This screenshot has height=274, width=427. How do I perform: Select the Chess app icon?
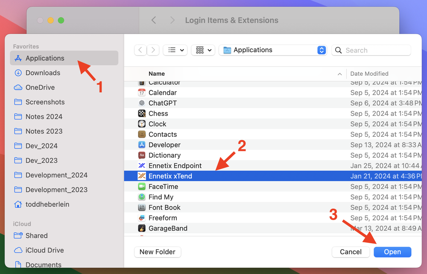point(142,113)
